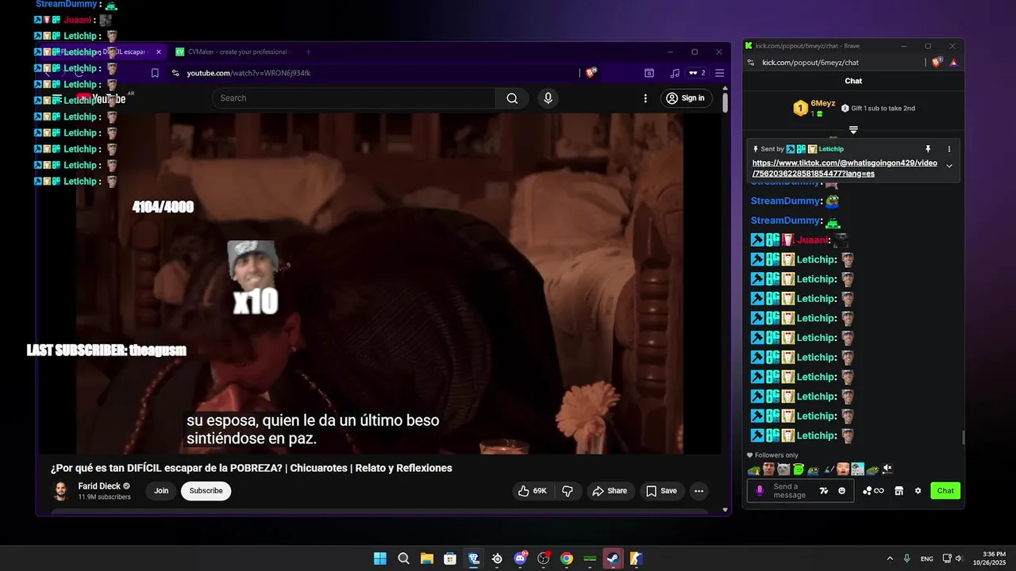Click Join button for channel membership
The height and width of the screenshot is (571, 1016).
point(161,491)
